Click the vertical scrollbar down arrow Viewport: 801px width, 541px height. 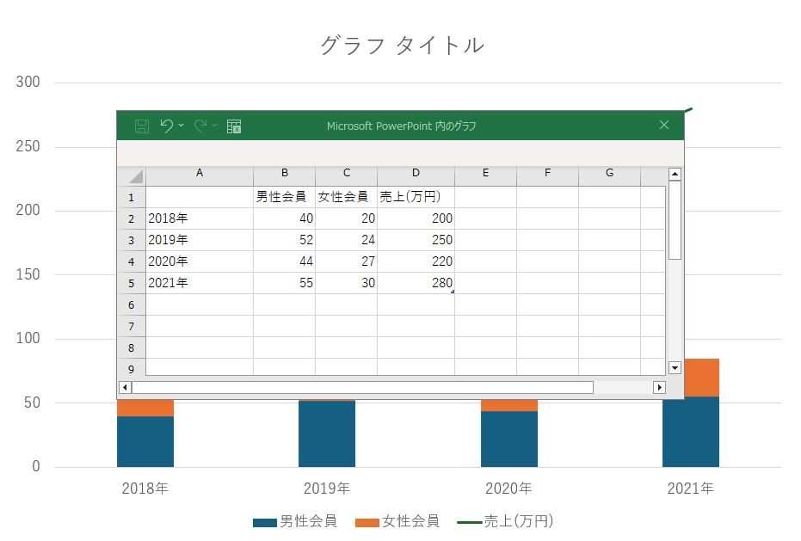[675, 367]
